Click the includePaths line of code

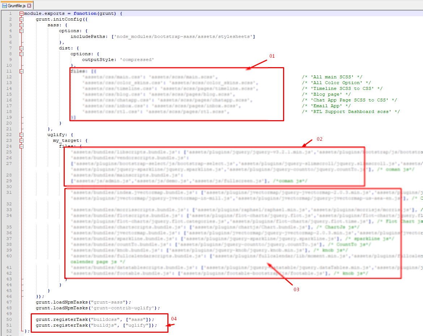pyautogui.click(x=163, y=36)
